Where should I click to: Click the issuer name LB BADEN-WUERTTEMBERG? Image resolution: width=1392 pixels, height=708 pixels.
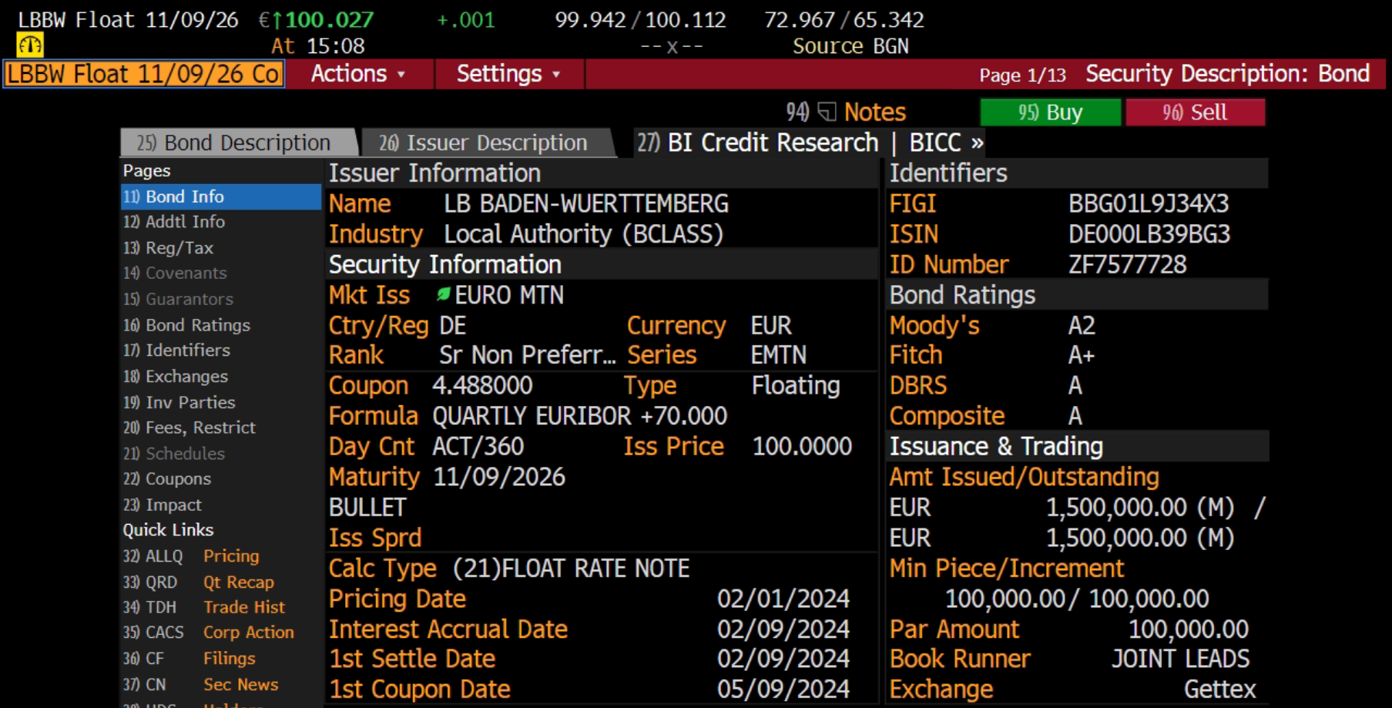tap(585, 203)
